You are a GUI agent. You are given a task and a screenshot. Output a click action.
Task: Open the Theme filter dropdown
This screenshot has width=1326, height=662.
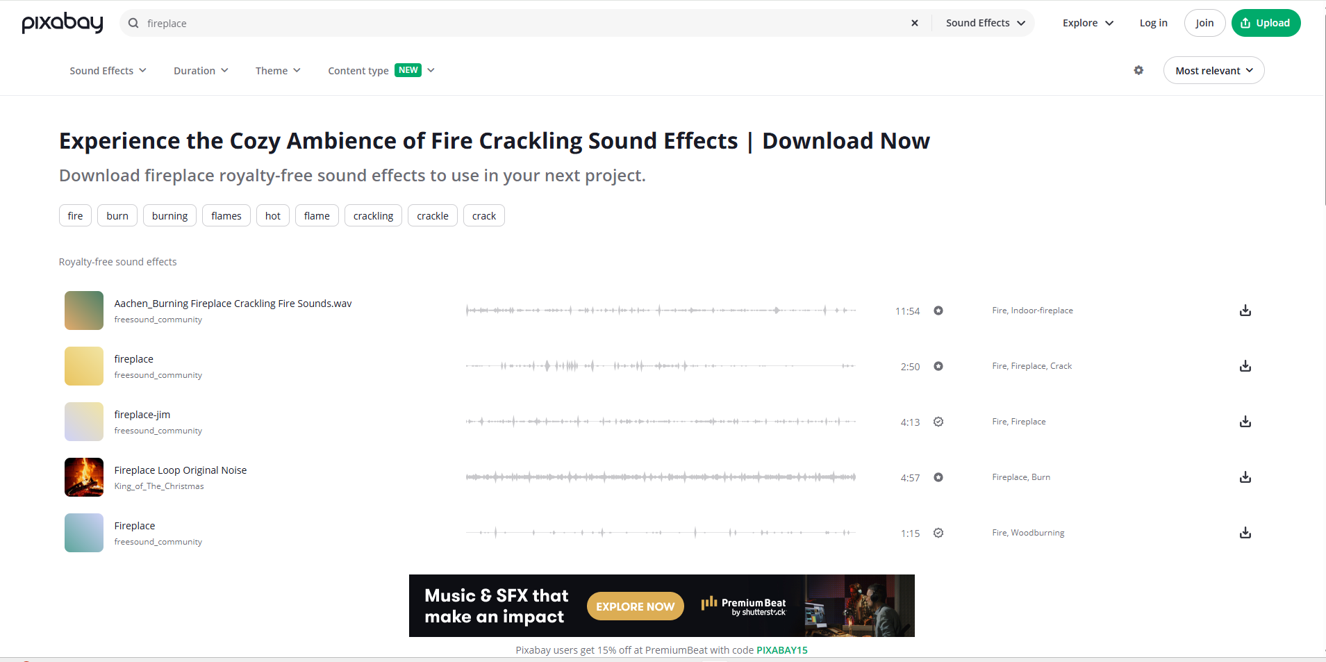(x=277, y=70)
